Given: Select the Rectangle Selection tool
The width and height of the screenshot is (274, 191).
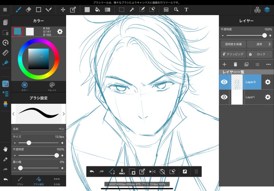Looking at the screenshot, I should (122, 10).
